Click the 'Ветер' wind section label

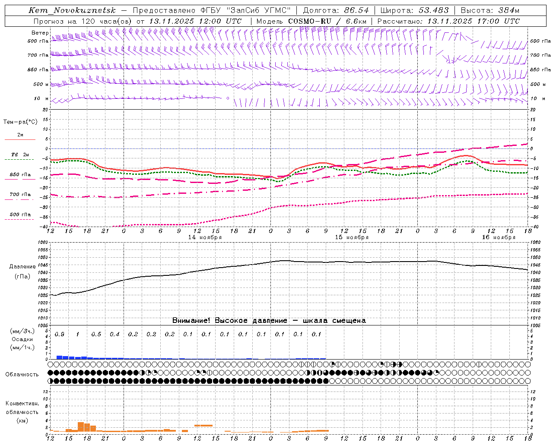click(40, 33)
